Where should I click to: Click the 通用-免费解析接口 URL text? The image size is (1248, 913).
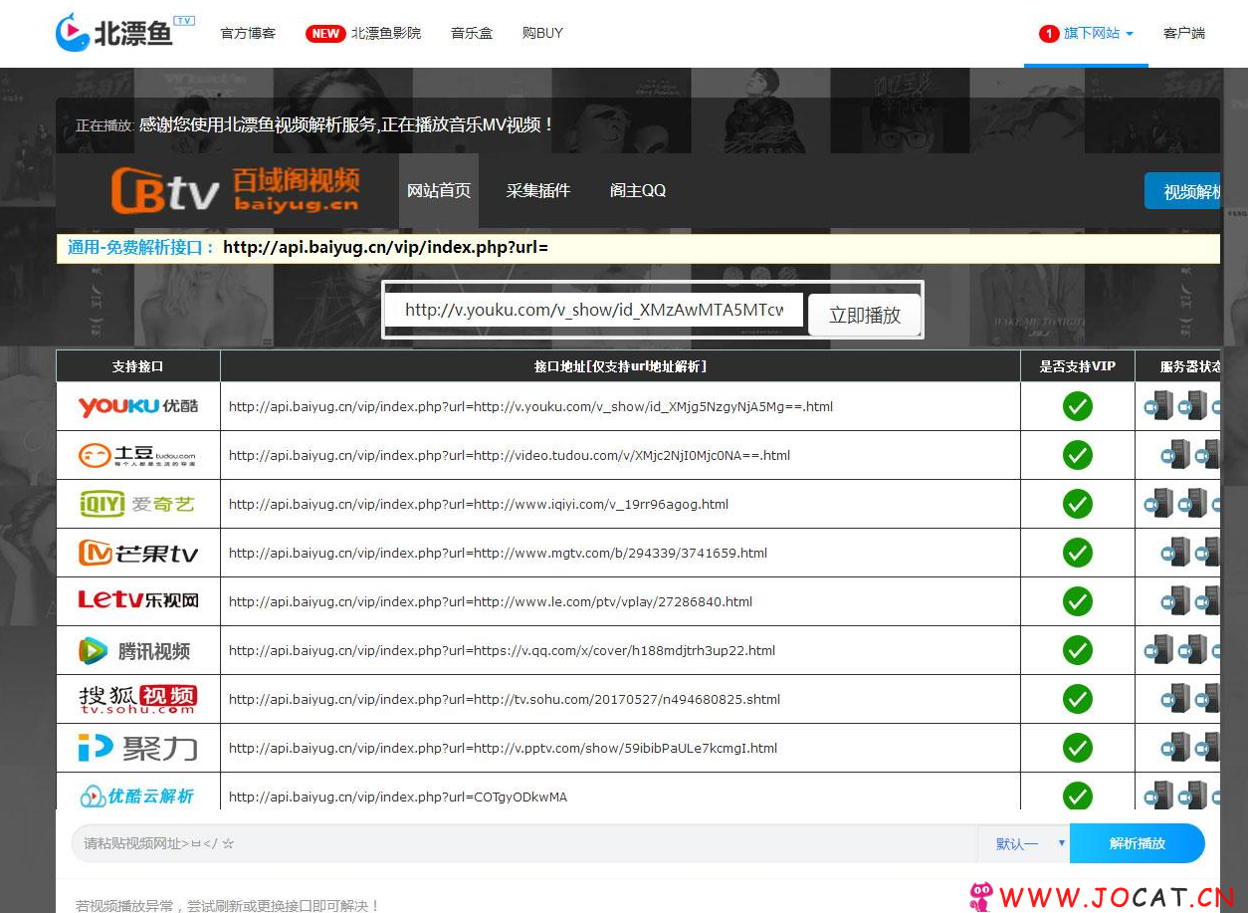click(x=385, y=247)
